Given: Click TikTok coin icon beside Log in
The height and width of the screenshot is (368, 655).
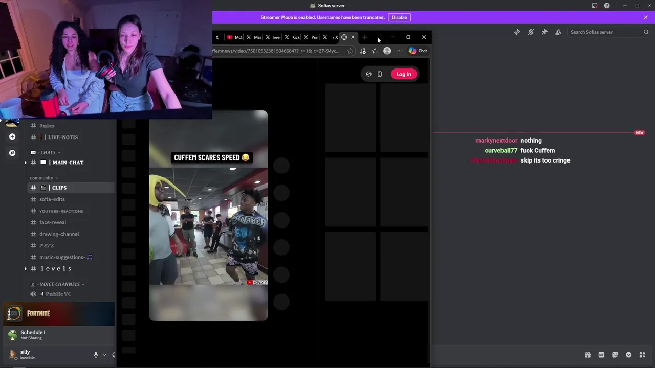Looking at the screenshot, I should [x=368, y=74].
